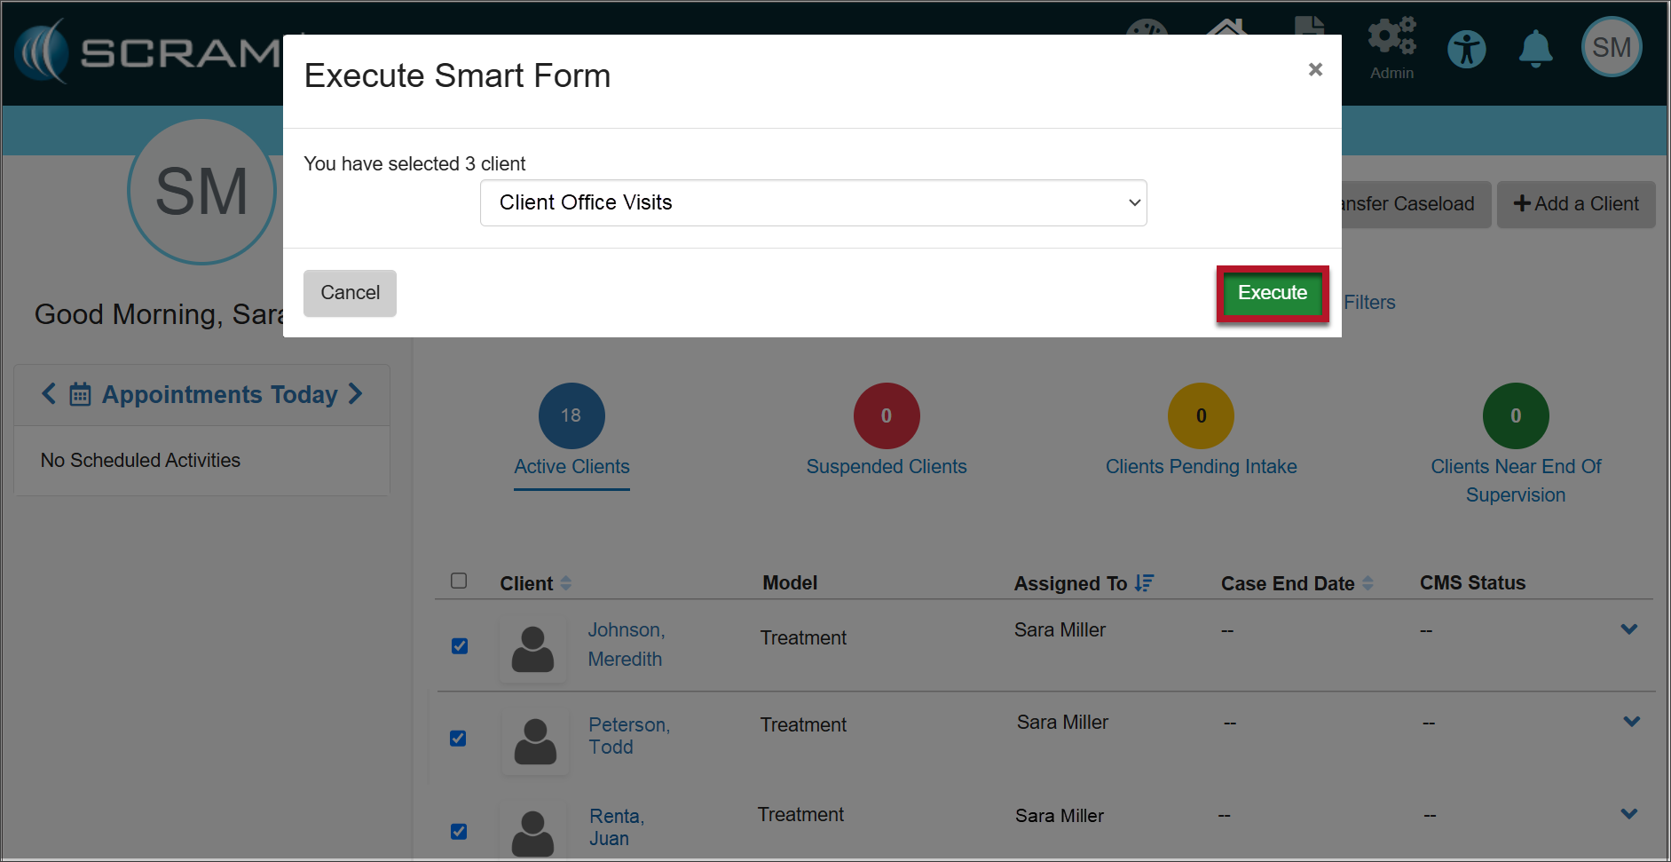Screen dimensions: 1671x862
Task: Uncheck the Todd Peterson checkbox
Action: point(458,738)
